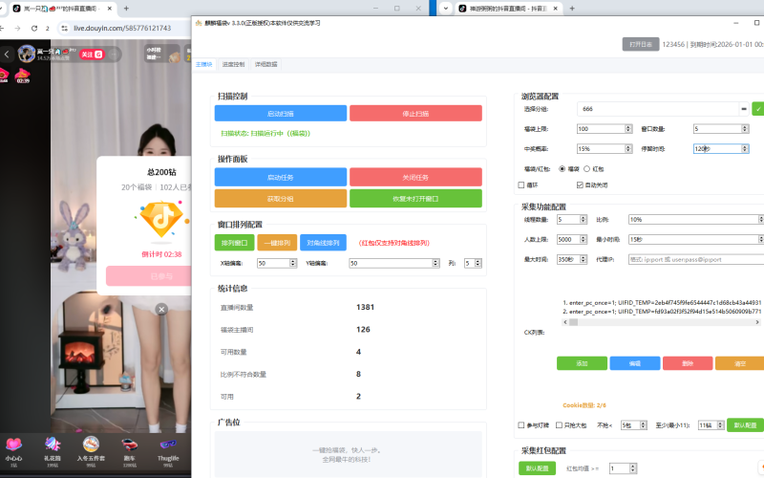Close the right browser's Douyin tab
This screenshot has height=478, width=764.
pos(555,9)
